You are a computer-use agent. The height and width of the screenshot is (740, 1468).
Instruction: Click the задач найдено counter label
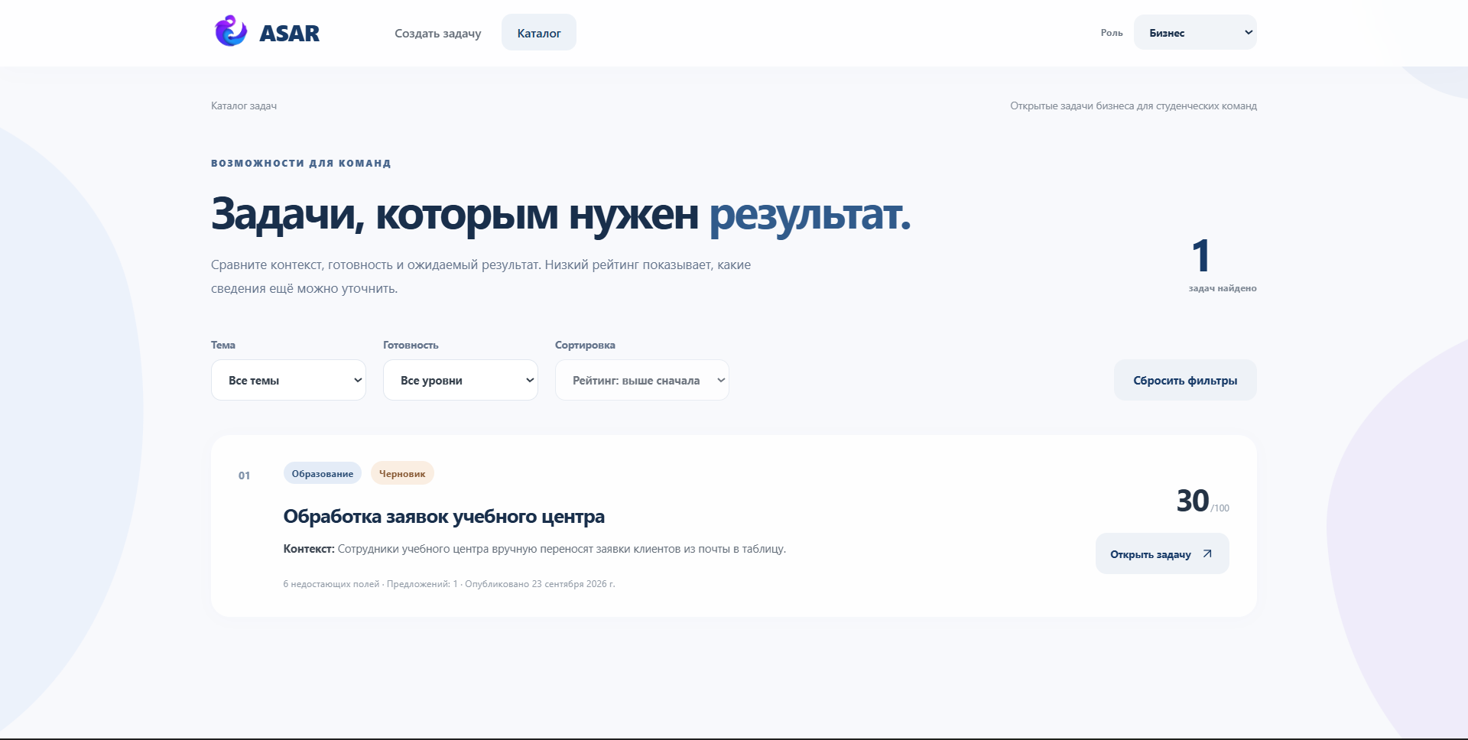pyautogui.click(x=1223, y=288)
